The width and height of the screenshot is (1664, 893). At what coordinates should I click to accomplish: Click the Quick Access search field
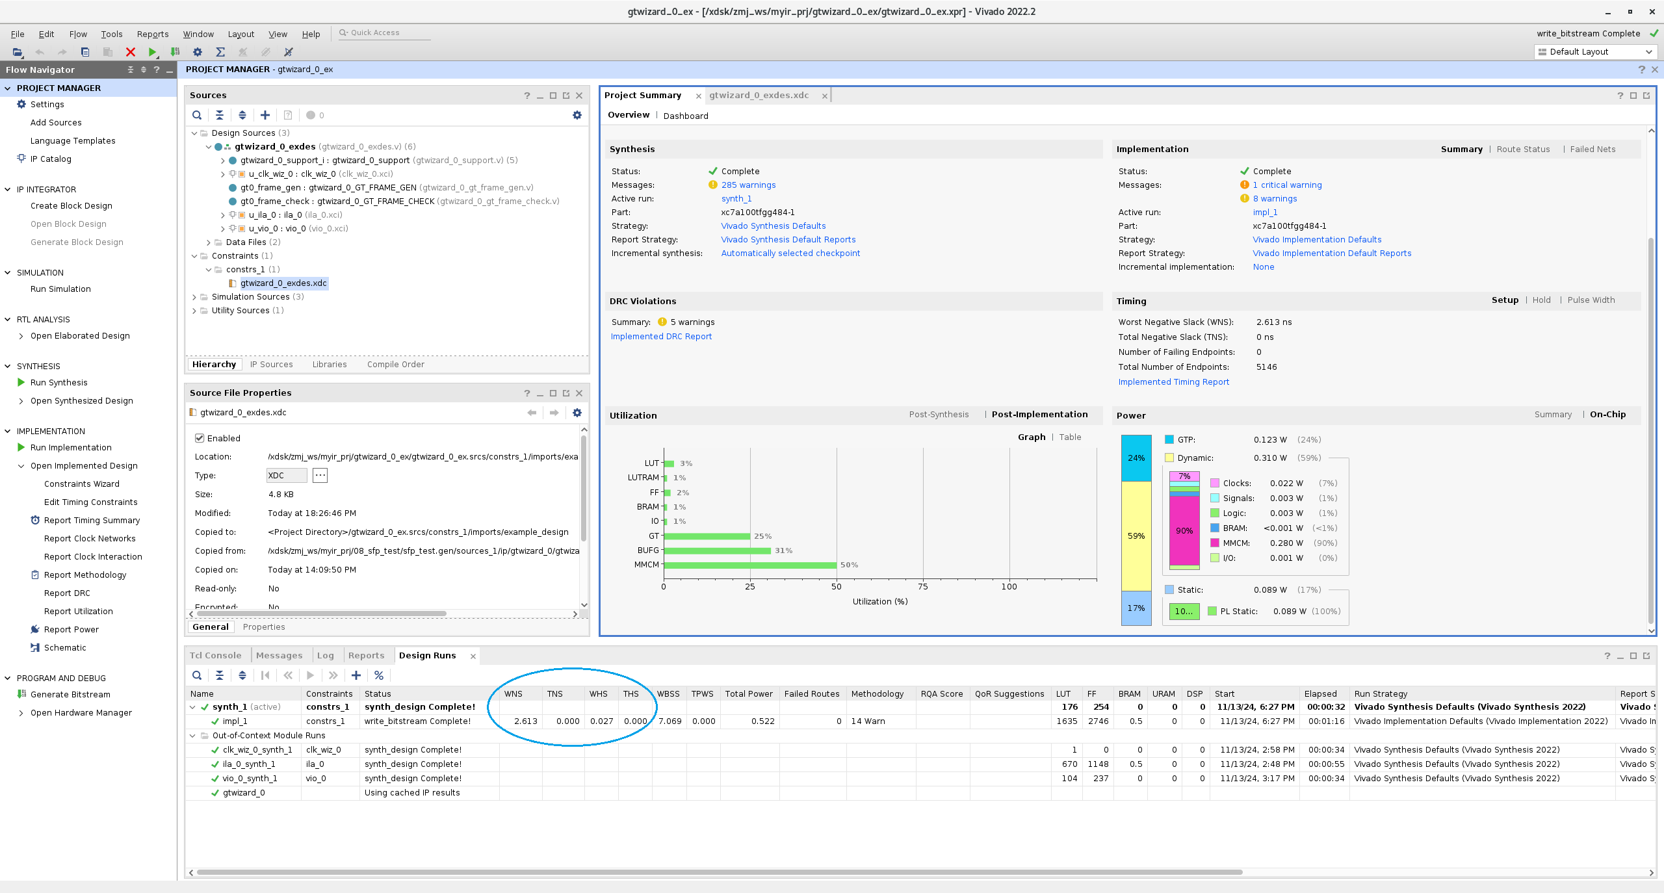[383, 32]
